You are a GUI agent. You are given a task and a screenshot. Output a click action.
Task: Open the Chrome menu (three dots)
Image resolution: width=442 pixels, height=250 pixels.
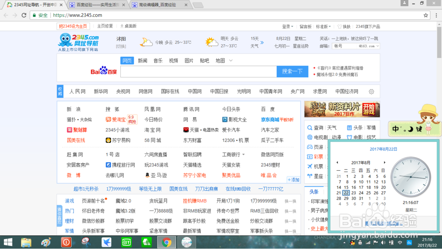(436, 15)
